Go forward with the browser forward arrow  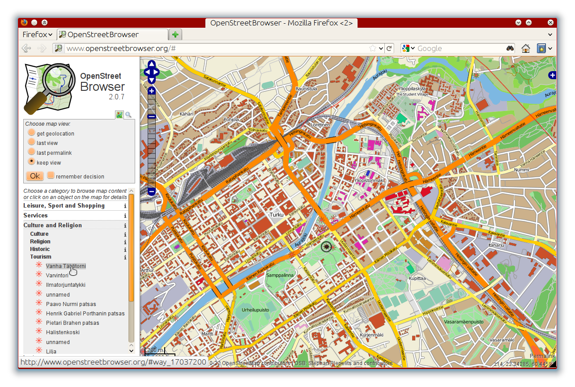coord(42,48)
